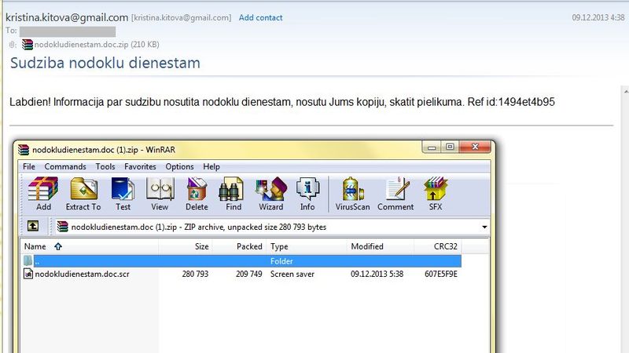Click the Add contact link
629x353 pixels.
(x=261, y=17)
